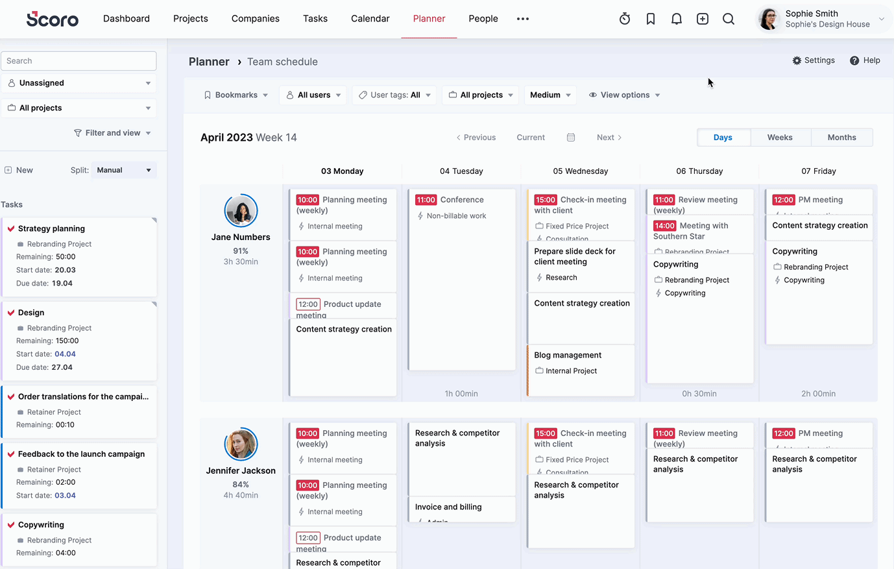Open the calendar date picker icon
894x569 pixels.
point(571,138)
